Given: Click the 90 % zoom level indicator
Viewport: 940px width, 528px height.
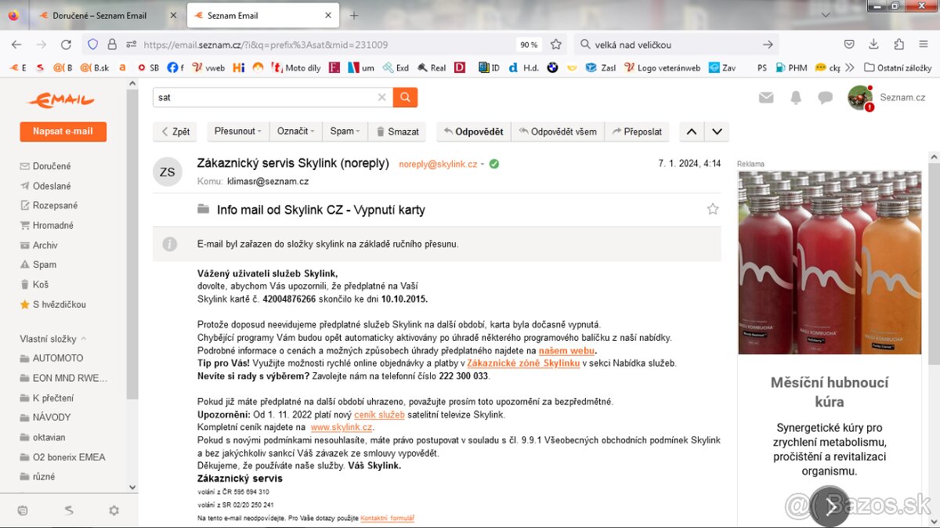Looking at the screenshot, I should (x=529, y=45).
